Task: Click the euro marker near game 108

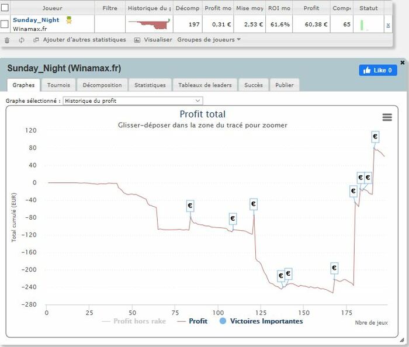Action: 233,218
